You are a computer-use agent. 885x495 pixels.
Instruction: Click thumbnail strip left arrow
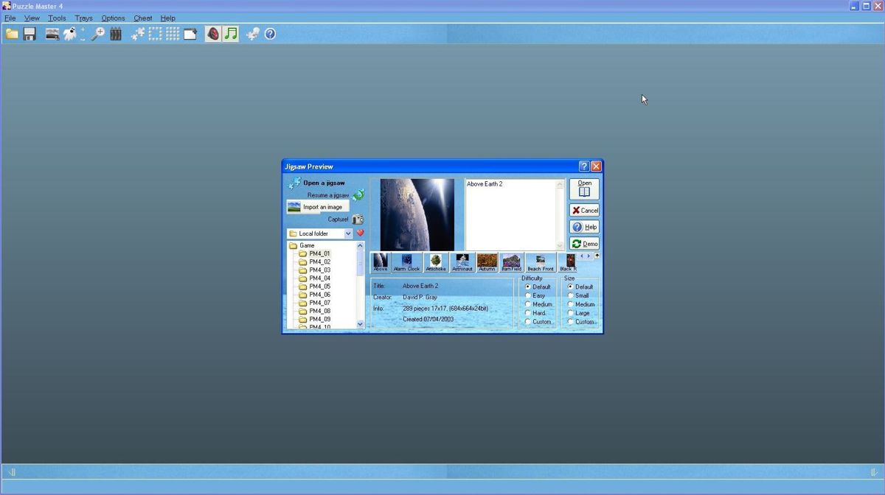pyautogui.click(x=582, y=256)
